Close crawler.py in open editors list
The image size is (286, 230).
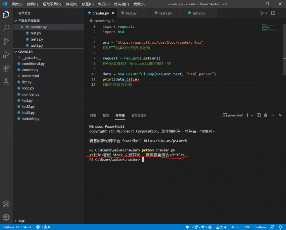coord(22,27)
